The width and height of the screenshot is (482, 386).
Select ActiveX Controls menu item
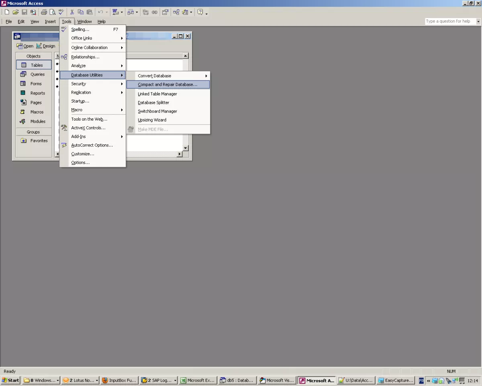pyautogui.click(x=93, y=128)
